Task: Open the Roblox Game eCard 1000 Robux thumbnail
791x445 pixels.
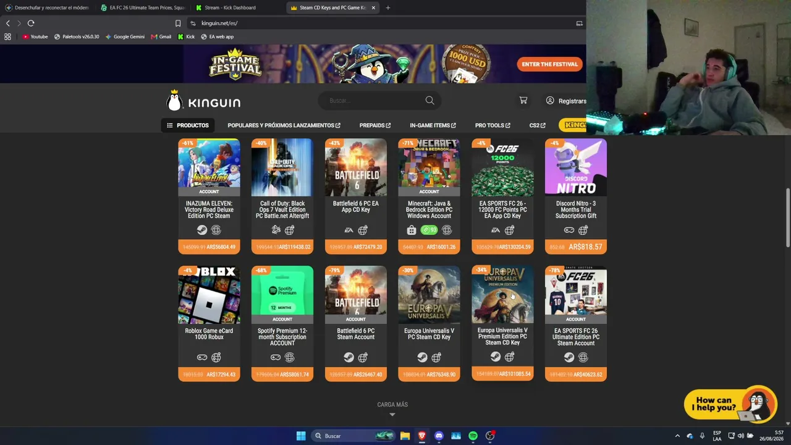Action: pyautogui.click(x=209, y=295)
